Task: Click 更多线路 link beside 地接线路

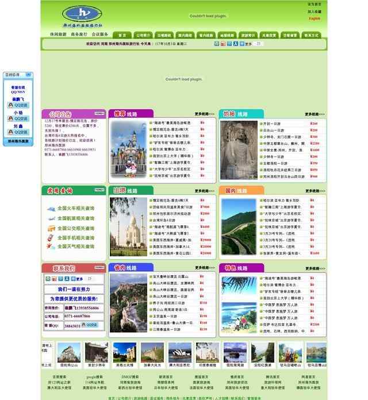Action: [x=315, y=114]
